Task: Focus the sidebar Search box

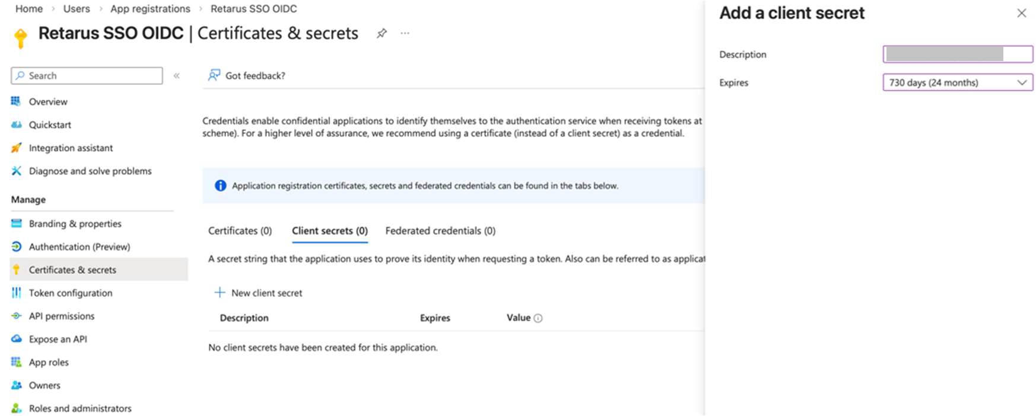Action: coord(87,76)
